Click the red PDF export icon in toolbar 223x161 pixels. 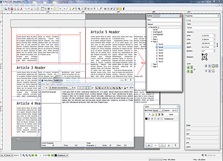(x=21, y=9)
